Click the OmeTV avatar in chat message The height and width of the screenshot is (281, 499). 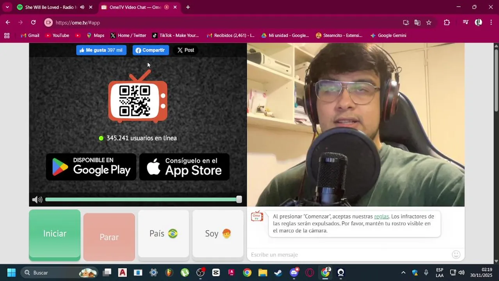(x=257, y=217)
